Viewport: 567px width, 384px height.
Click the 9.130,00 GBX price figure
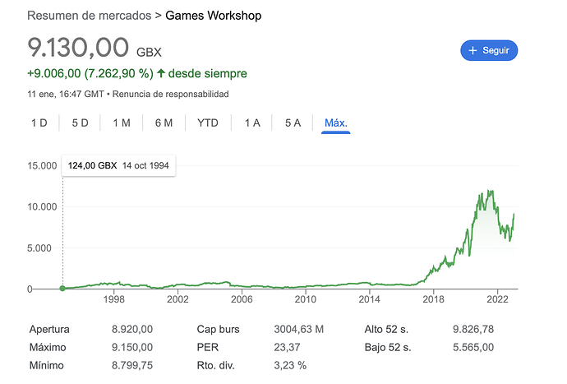pos(94,48)
